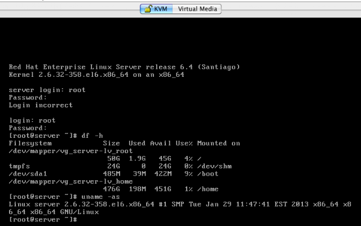Click the Red Hat Enterprise Linux banner line
The height and width of the screenshot is (226, 361).
[x=124, y=67]
